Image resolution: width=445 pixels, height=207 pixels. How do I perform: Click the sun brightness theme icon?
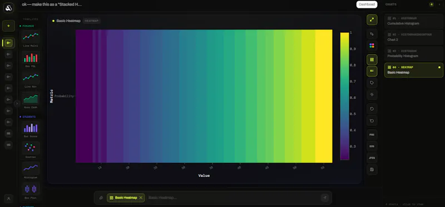coord(372,95)
